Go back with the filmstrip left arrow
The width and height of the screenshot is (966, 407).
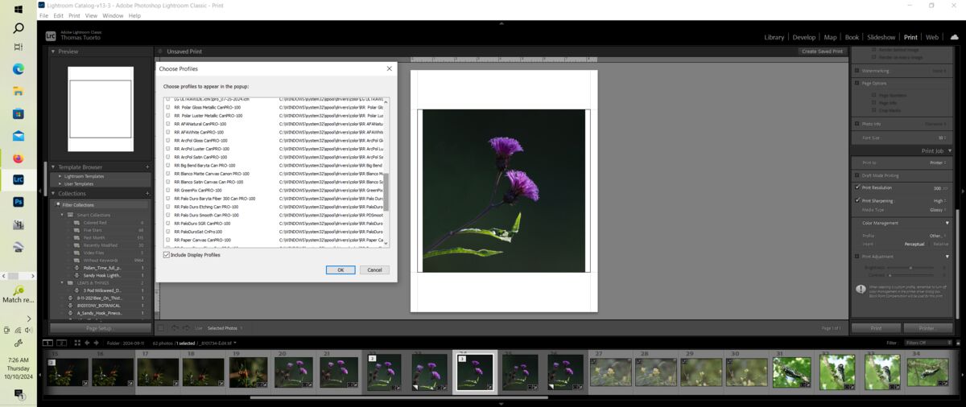click(88, 343)
